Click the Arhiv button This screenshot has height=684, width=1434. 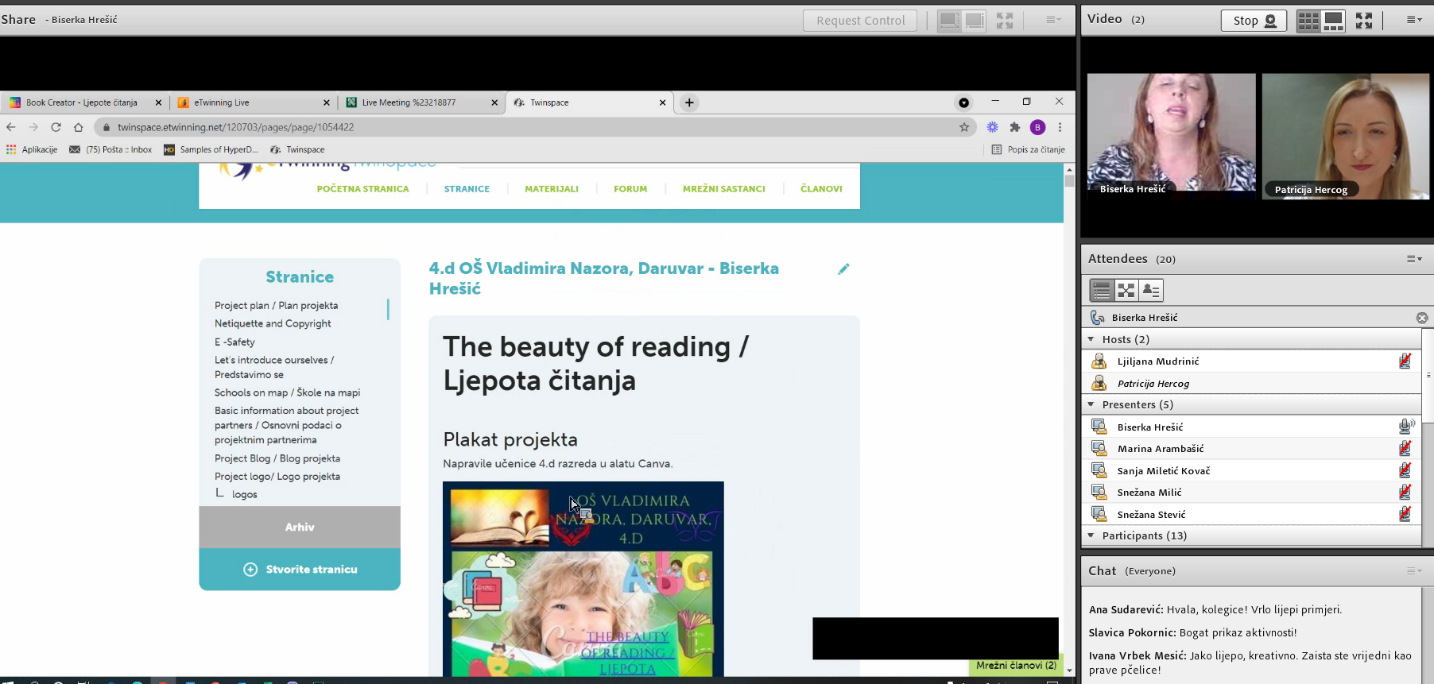coord(300,527)
